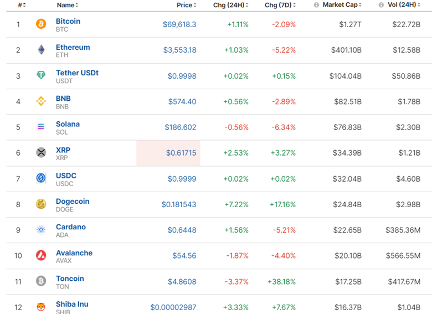The image size is (432, 314).
Task: Click BNB 7D change -2.89%
Action: pyautogui.click(x=284, y=102)
